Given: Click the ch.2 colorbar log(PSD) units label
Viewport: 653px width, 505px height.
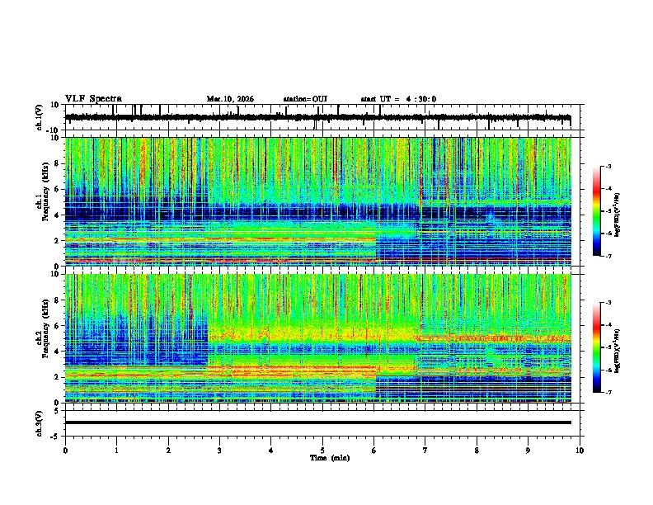Looking at the screenshot, I should coord(618,350).
